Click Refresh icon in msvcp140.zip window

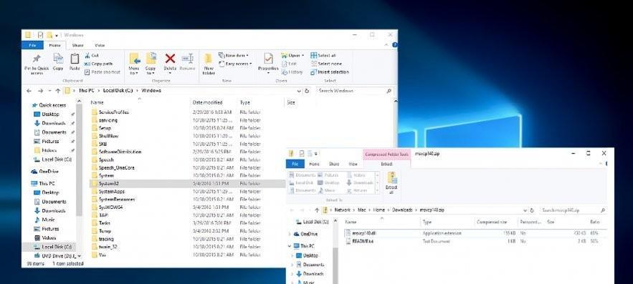tap(532, 210)
